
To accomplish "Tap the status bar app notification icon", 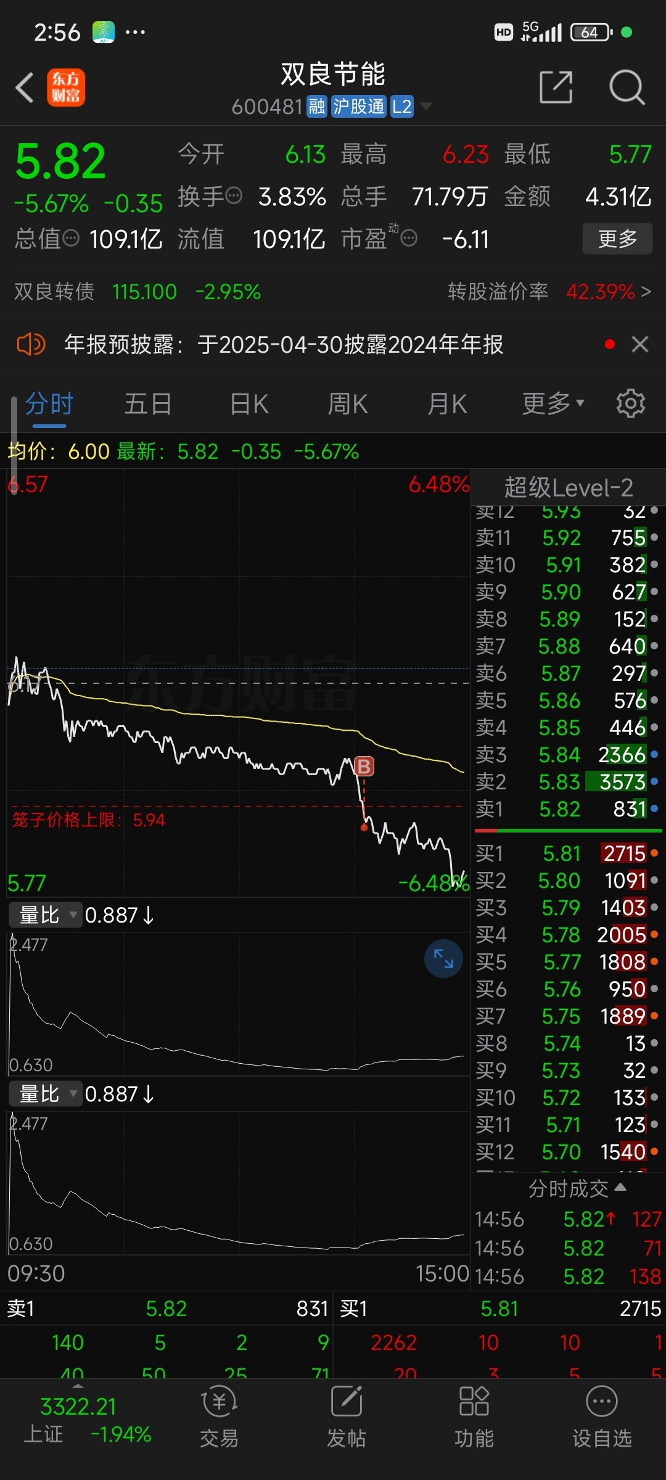I will pyautogui.click(x=104, y=32).
